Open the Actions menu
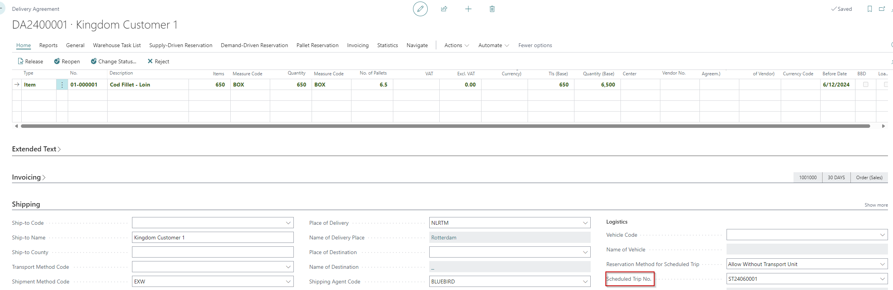Viewport: 893px width, 290px height. click(456, 45)
